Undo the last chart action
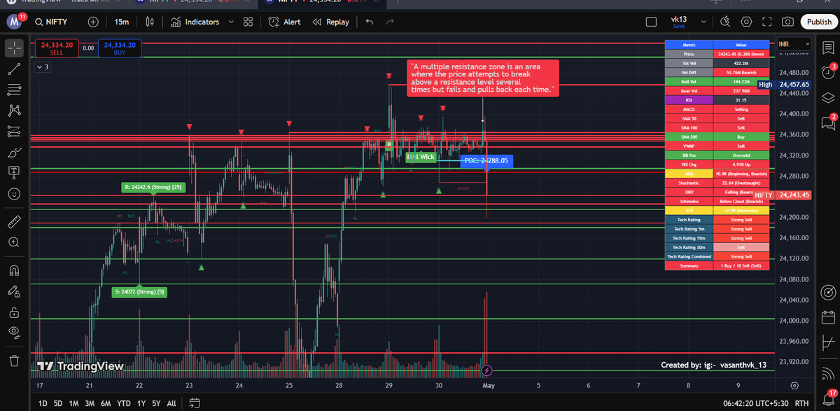840x411 pixels. [370, 22]
